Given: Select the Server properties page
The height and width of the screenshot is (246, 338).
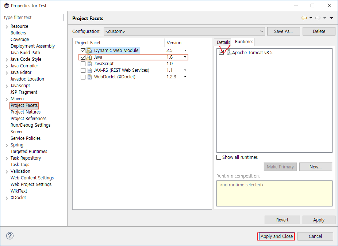Looking at the screenshot, I should pos(16,132).
